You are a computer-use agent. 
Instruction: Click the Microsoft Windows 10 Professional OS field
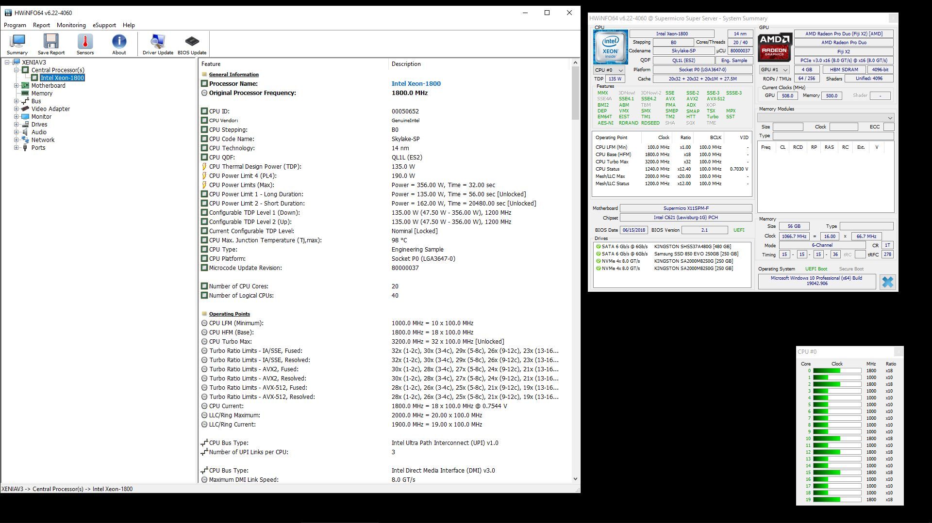coord(817,281)
